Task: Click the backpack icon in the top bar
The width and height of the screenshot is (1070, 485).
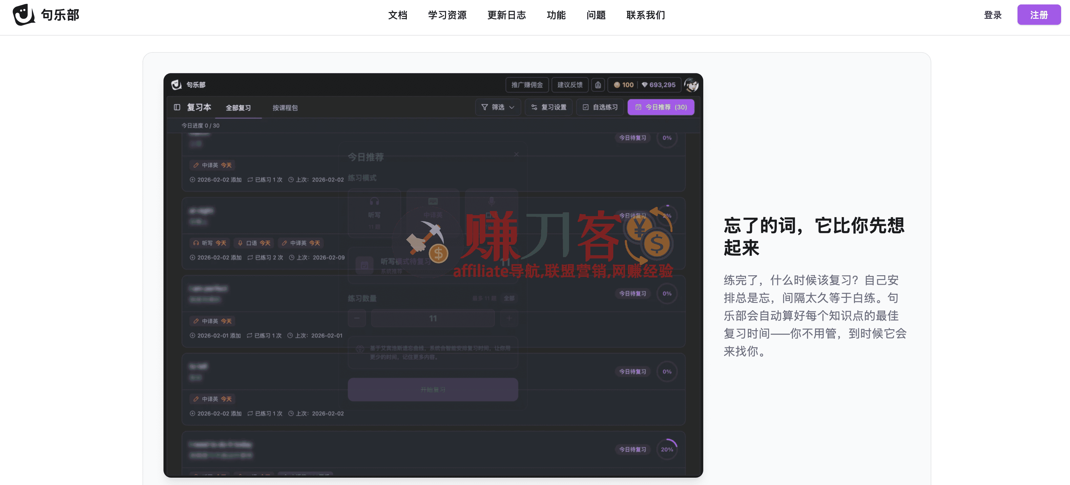Action: (598, 85)
